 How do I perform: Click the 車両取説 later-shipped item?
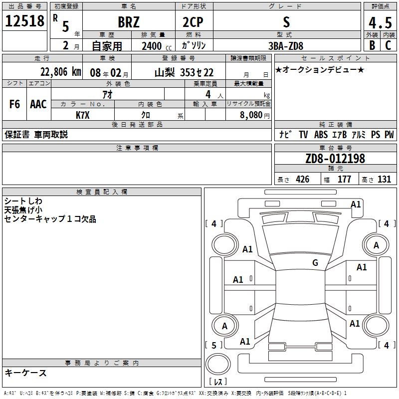point(51,135)
